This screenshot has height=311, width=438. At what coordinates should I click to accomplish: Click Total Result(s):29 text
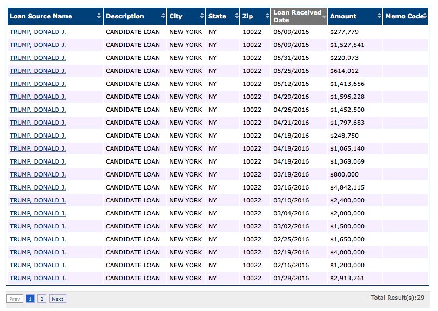coord(397,298)
